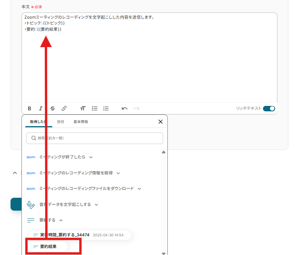Click the microphone transcription icon

30,205
